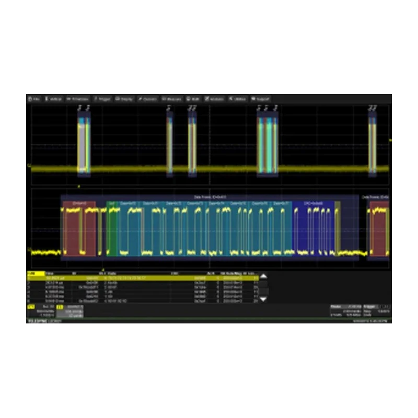Click the green DLC field of decoded frame
This screenshot has width=418, height=418.
tap(112, 229)
